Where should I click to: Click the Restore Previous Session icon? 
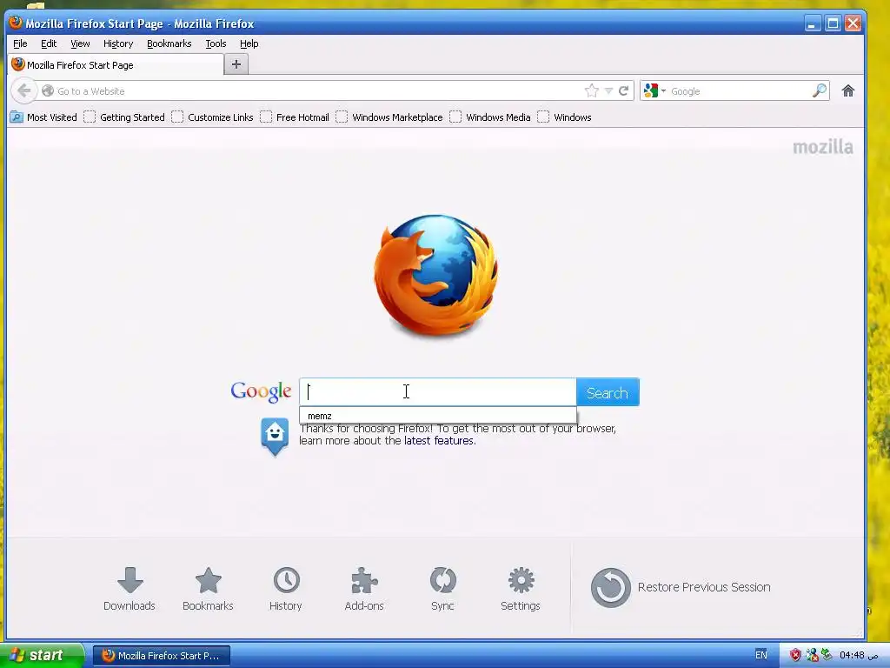coord(611,587)
